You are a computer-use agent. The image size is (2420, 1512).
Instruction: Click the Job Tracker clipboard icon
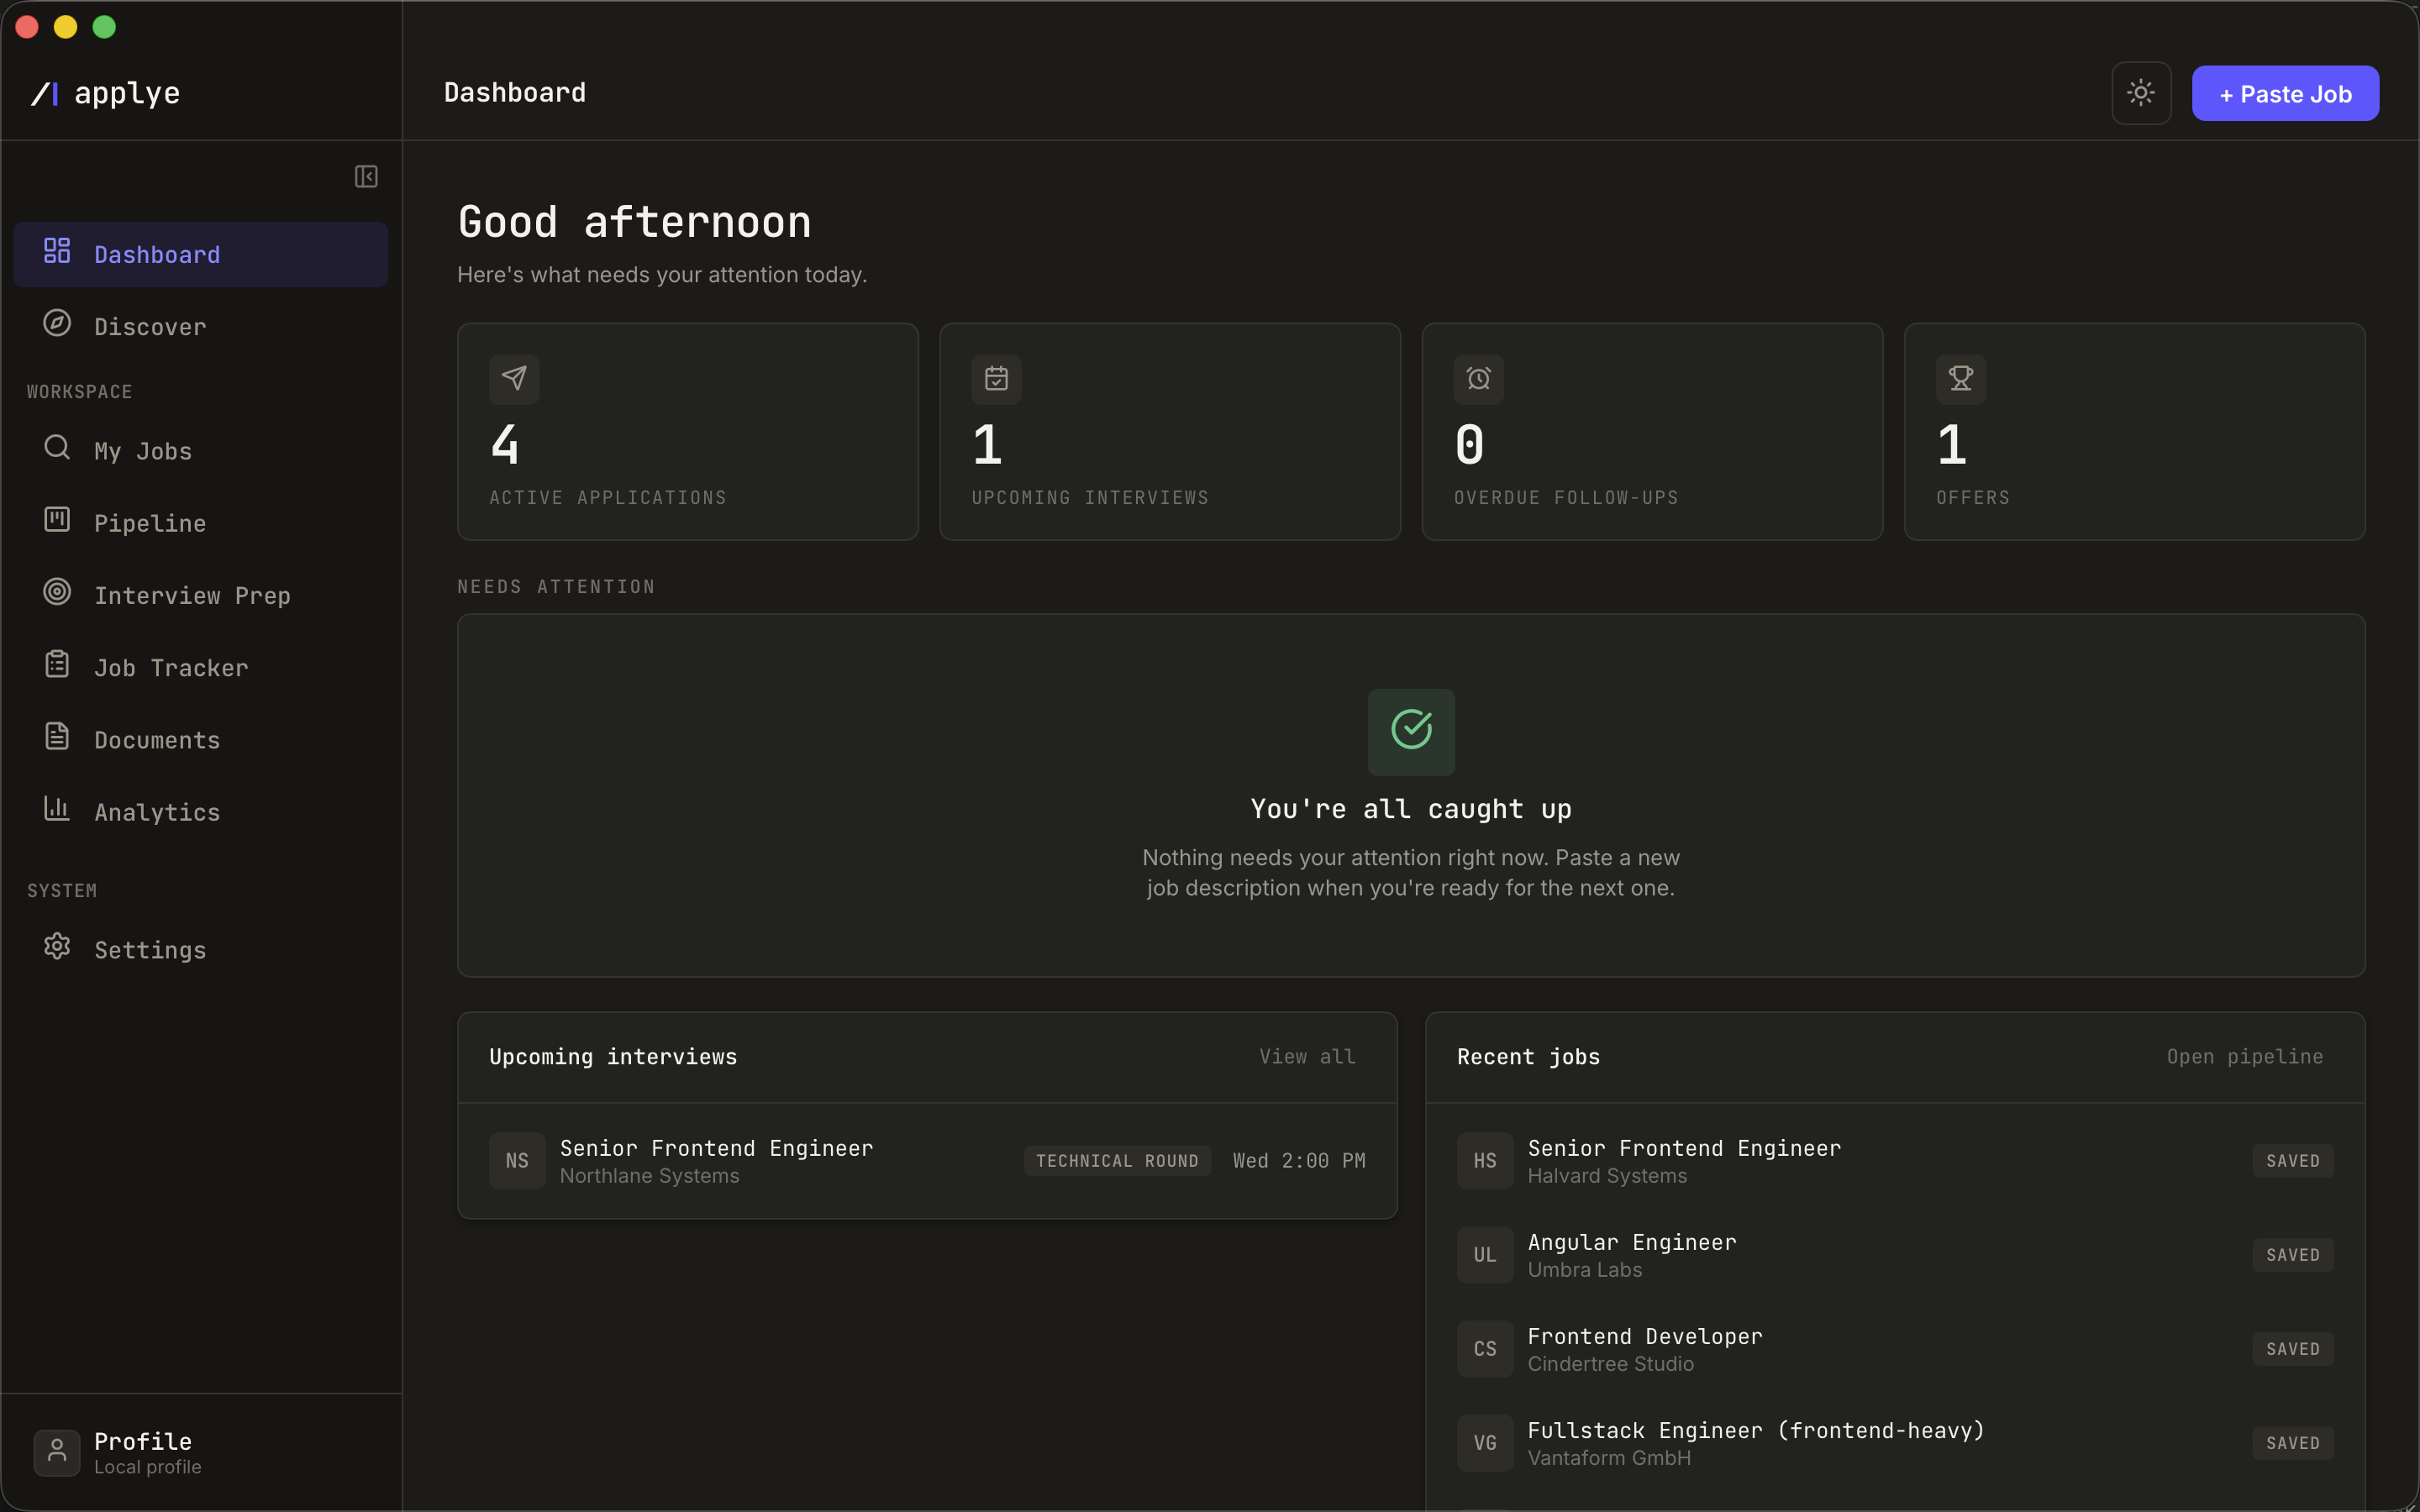click(57, 664)
